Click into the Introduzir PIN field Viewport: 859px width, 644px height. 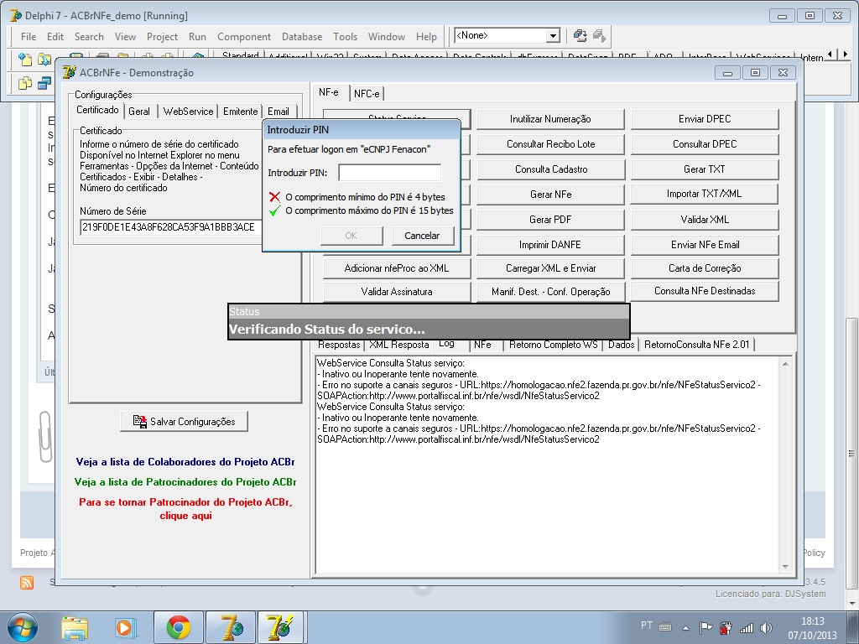tap(389, 173)
